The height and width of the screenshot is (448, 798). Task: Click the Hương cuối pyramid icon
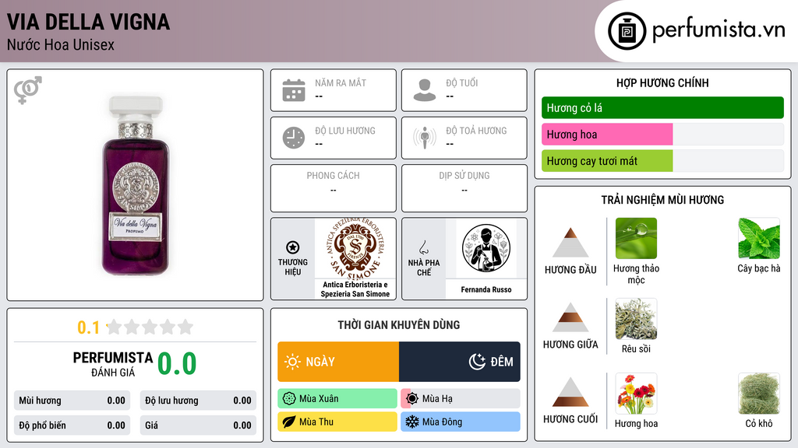point(570,392)
